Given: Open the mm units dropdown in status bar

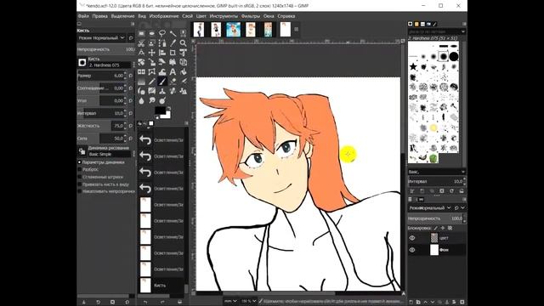Looking at the screenshot, I should click(x=230, y=301).
